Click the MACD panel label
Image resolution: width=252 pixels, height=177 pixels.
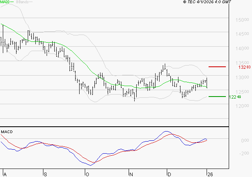pos(7,132)
